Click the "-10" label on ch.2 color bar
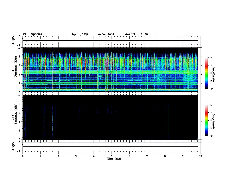 [x=211, y=136]
